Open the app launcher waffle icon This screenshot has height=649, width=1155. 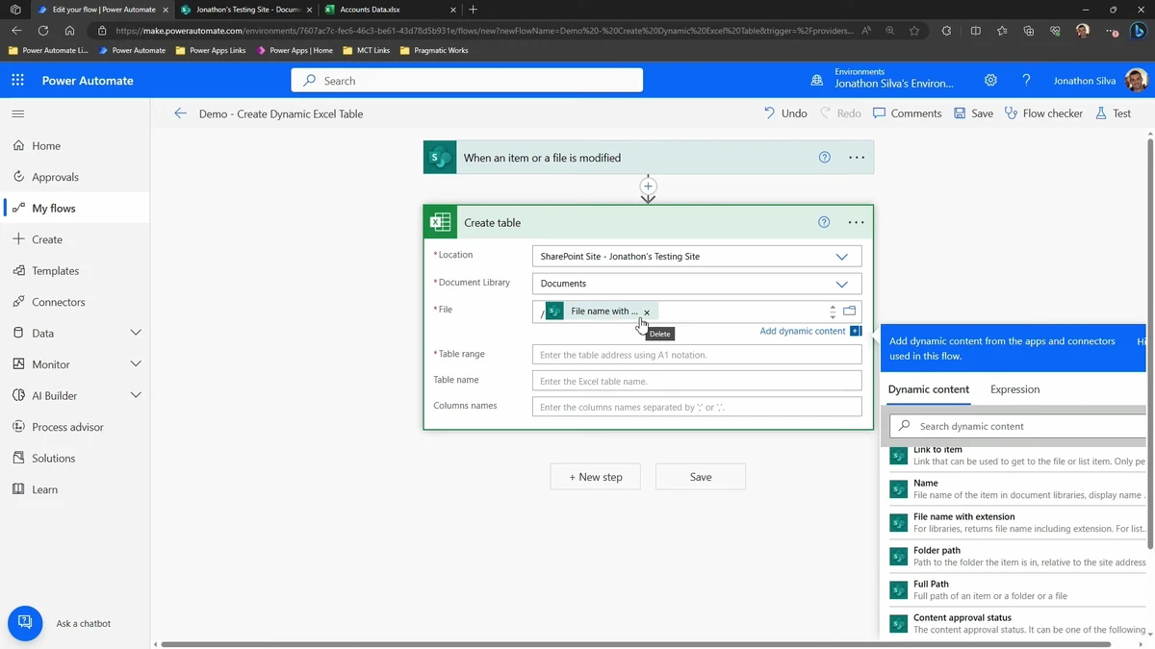coord(17,81)
